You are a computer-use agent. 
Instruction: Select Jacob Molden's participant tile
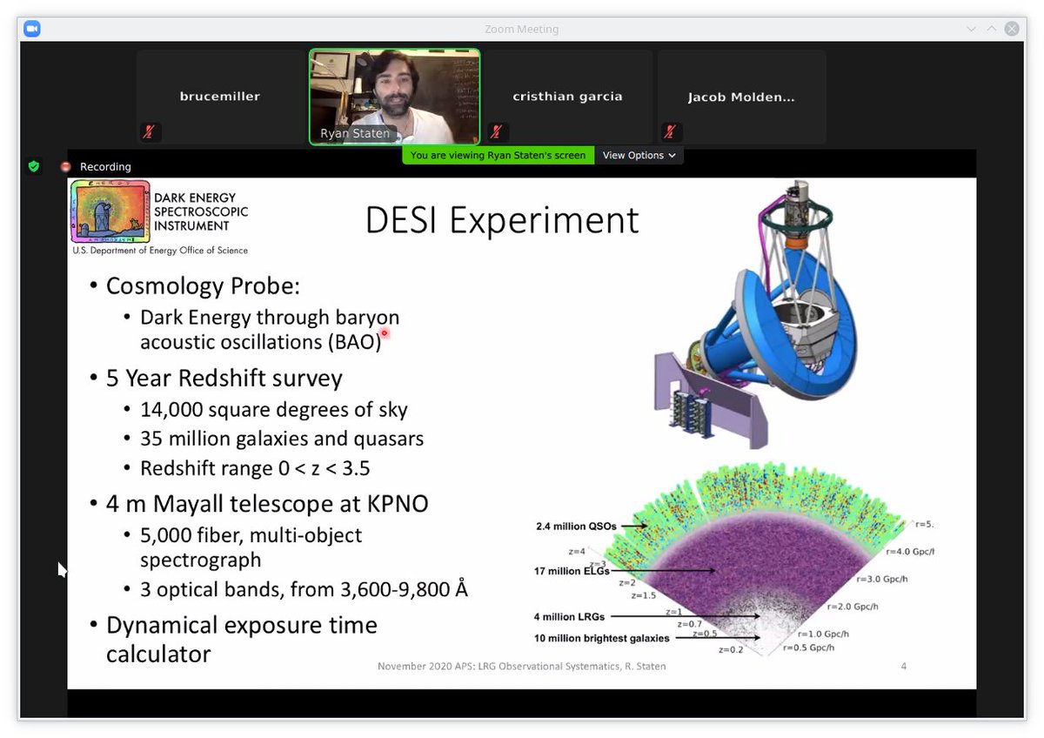point(741,97)
